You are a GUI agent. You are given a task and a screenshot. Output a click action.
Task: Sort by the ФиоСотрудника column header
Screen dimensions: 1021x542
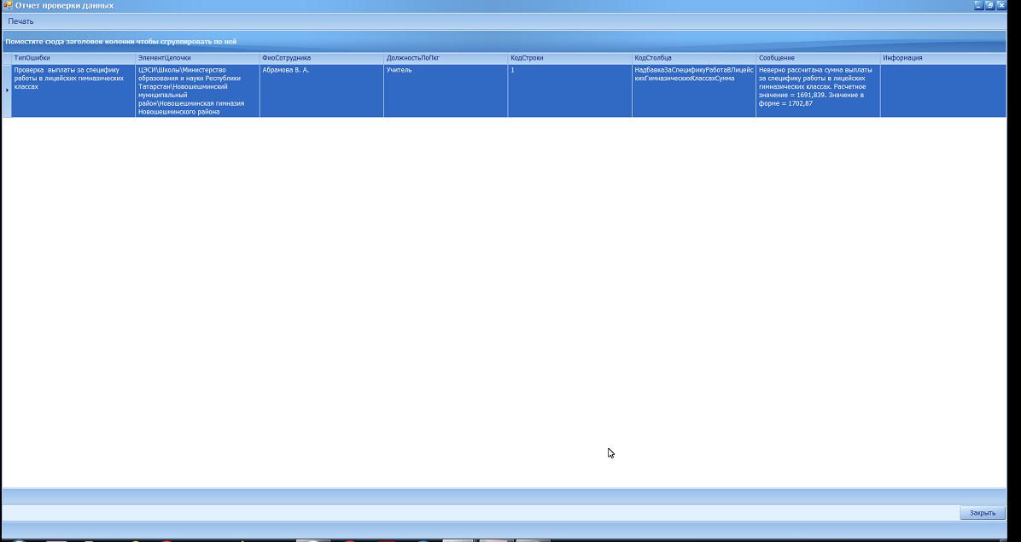[322, 58]
